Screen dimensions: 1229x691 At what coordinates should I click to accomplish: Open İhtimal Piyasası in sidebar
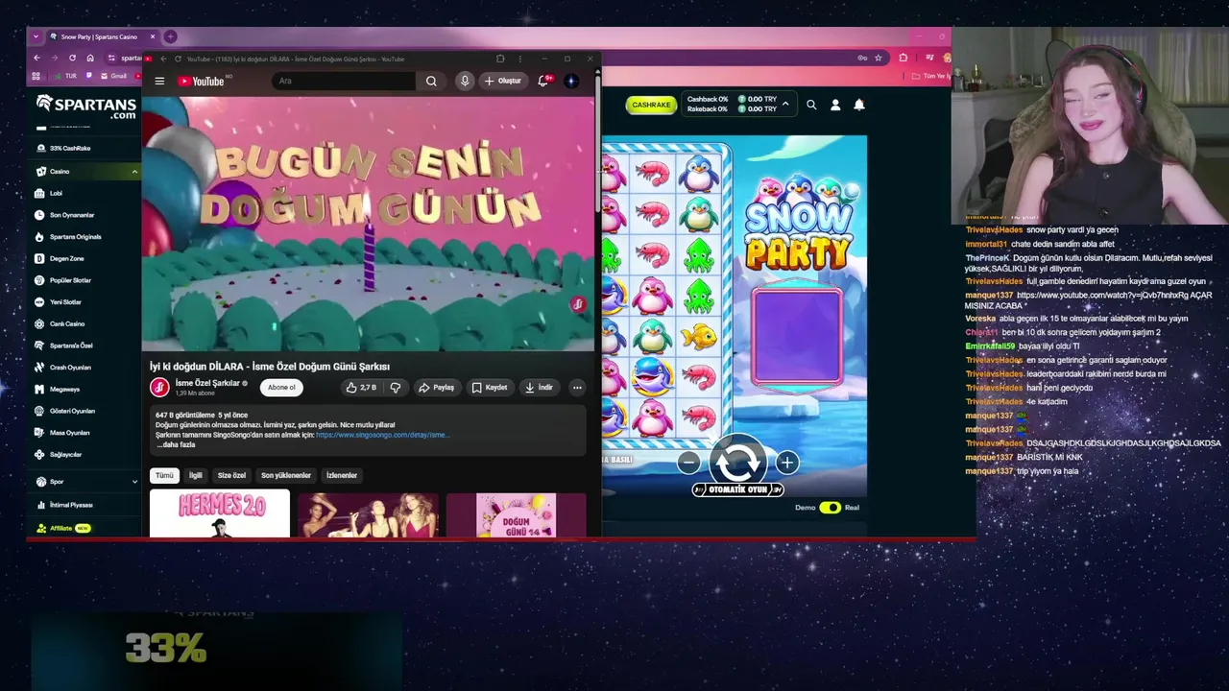coord(71,505)
